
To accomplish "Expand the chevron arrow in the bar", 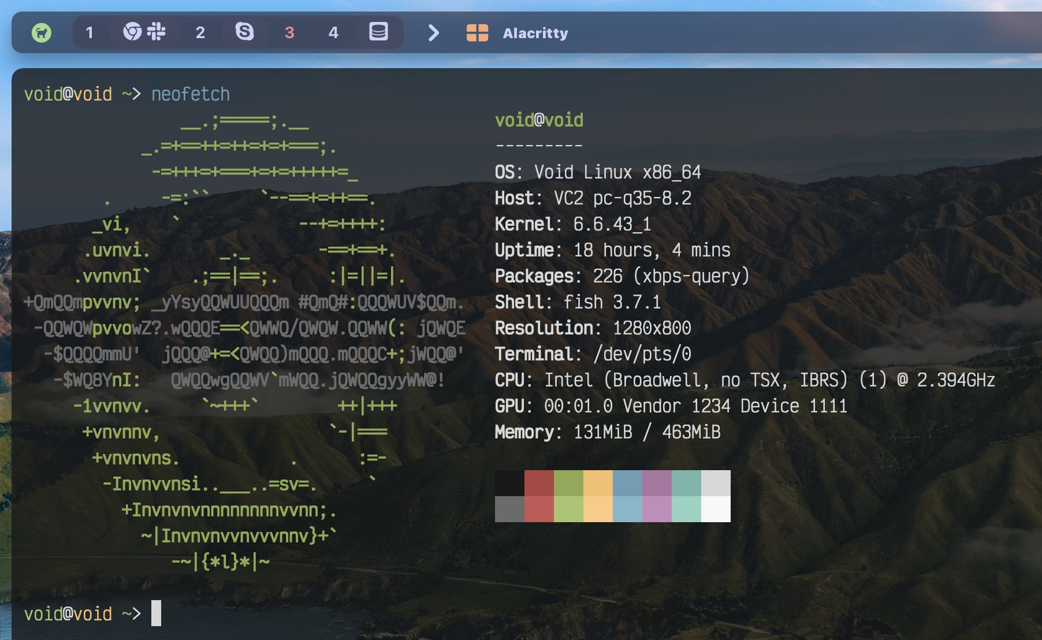I will pos(433,32).
